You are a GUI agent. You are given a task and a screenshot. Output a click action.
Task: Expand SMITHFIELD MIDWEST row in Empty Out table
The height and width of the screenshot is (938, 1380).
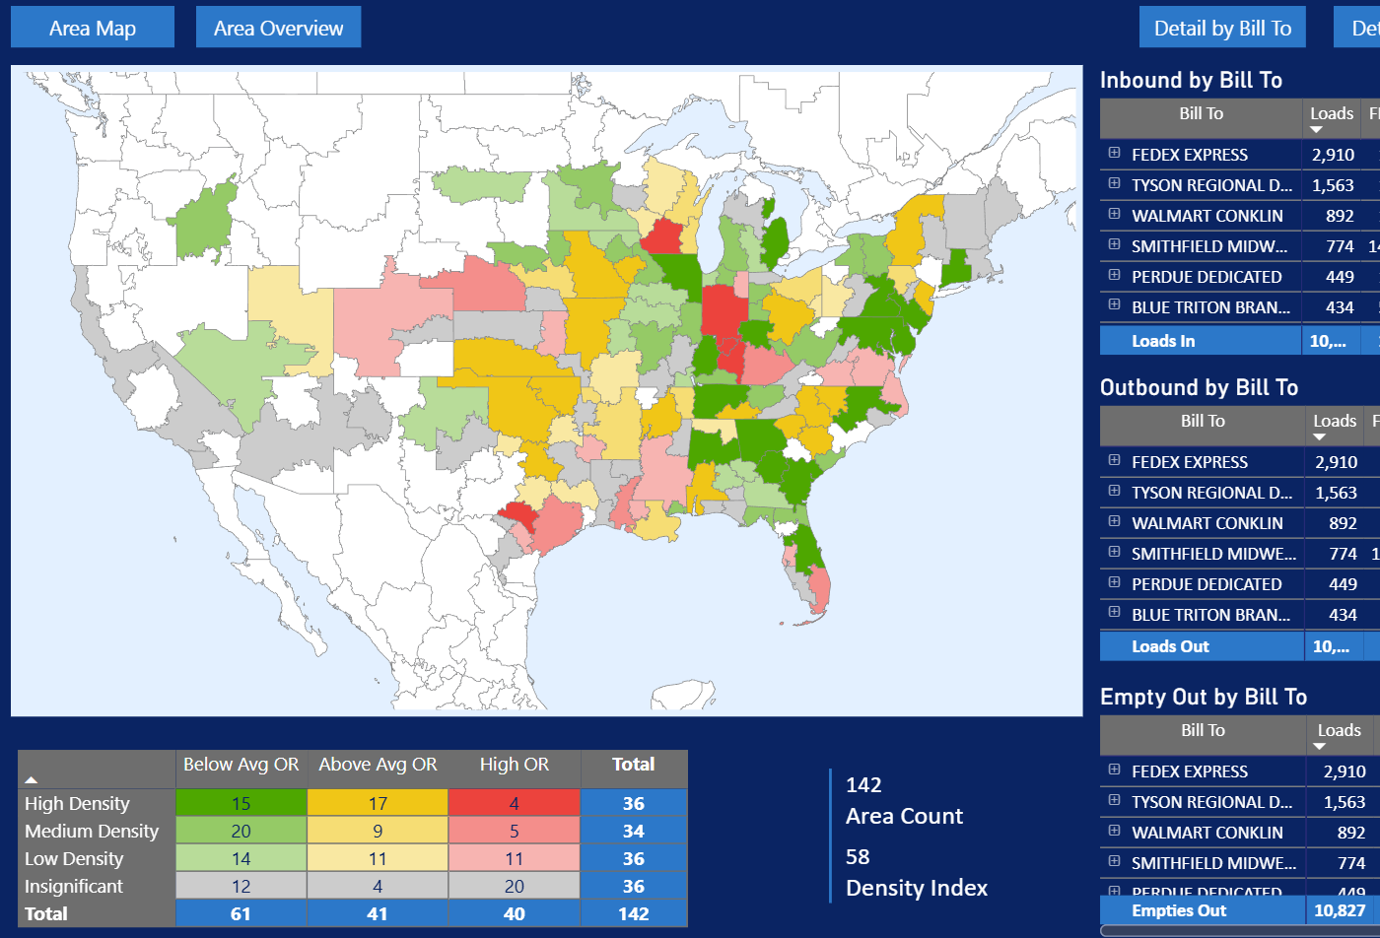point(1114,862)
